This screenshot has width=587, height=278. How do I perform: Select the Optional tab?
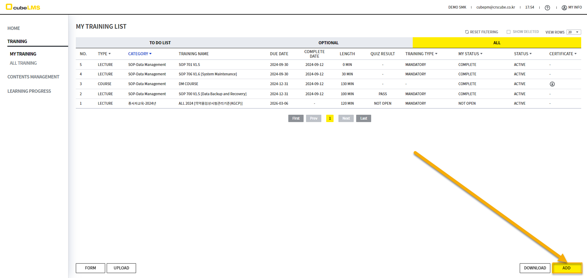tap(328, 43)
